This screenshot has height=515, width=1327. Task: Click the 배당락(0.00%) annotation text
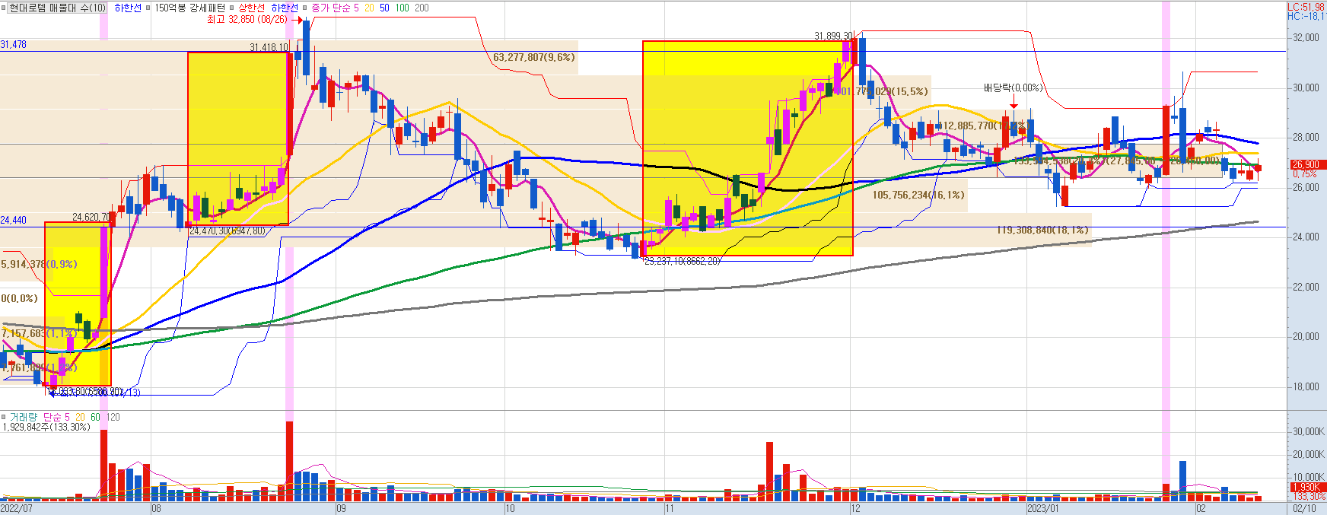1013,87
